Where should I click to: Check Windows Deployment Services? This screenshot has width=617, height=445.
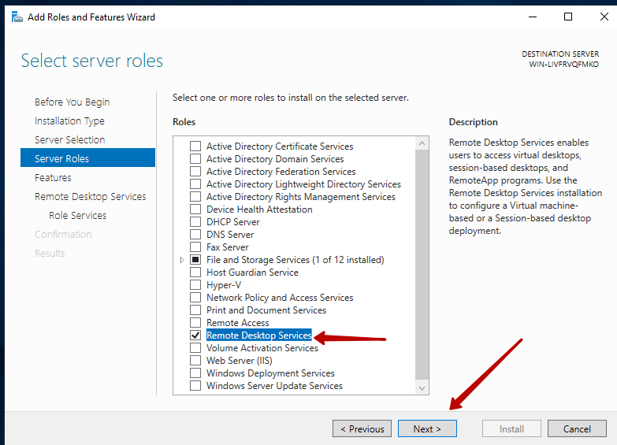[195, 373]
